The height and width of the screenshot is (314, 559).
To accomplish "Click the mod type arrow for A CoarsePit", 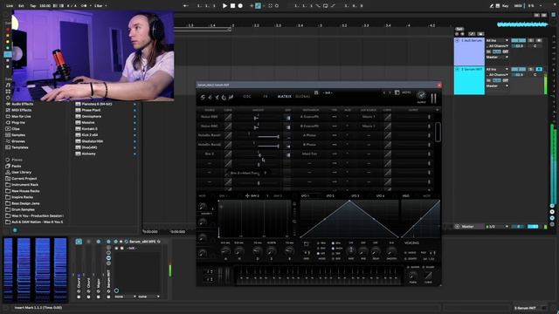I will click(335, 116).
